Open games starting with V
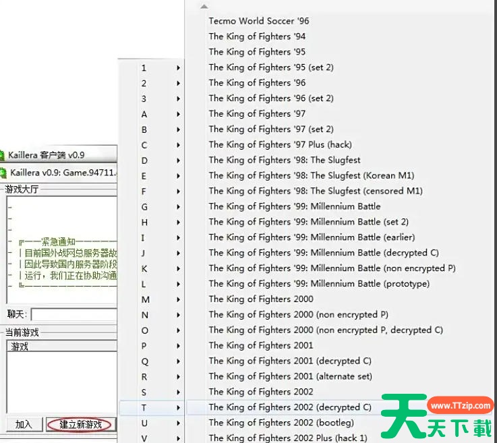 tap(152, 438)
